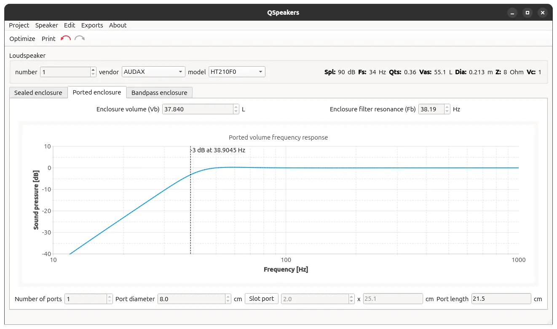
Task: Open the Exports menu
Action: pyautogui.click(x=92, y=25)
